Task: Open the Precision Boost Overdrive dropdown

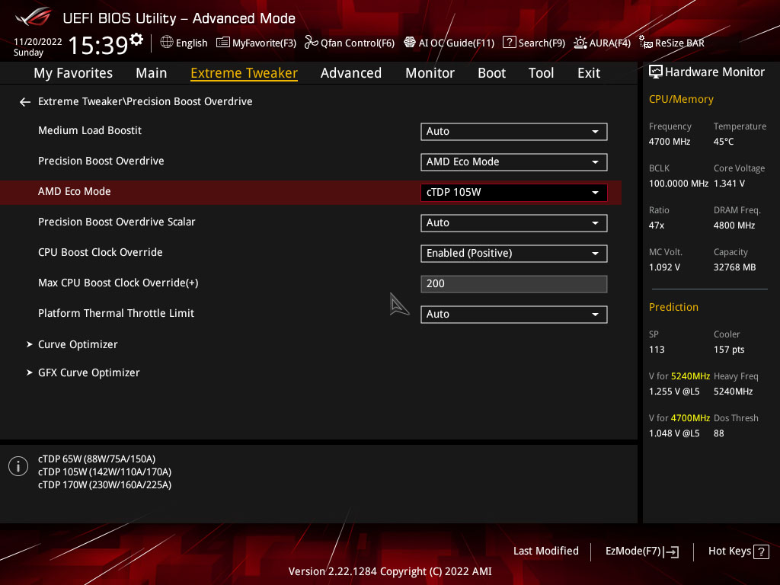Action: tap(514, 161)
